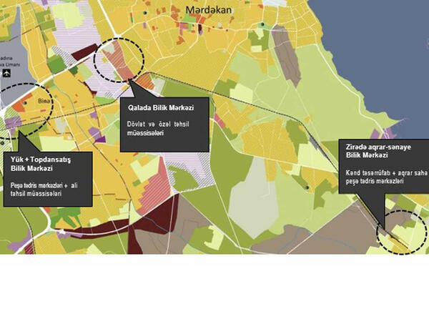Click the Qalada Bilik Mərkəzi heading
The image size is (429, 329).
(161, 108)
